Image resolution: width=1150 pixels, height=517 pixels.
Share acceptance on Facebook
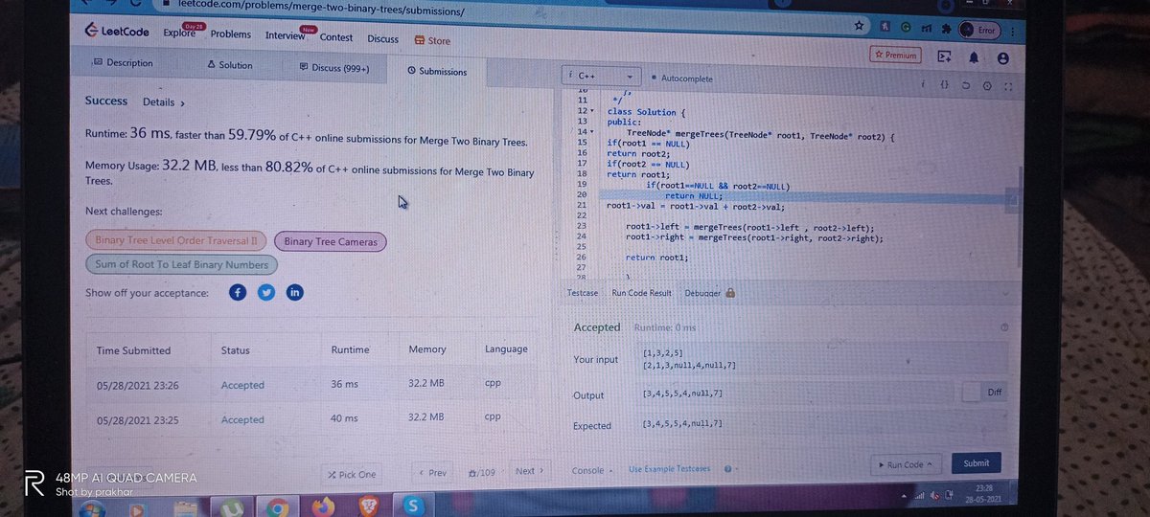click(238, 292)
